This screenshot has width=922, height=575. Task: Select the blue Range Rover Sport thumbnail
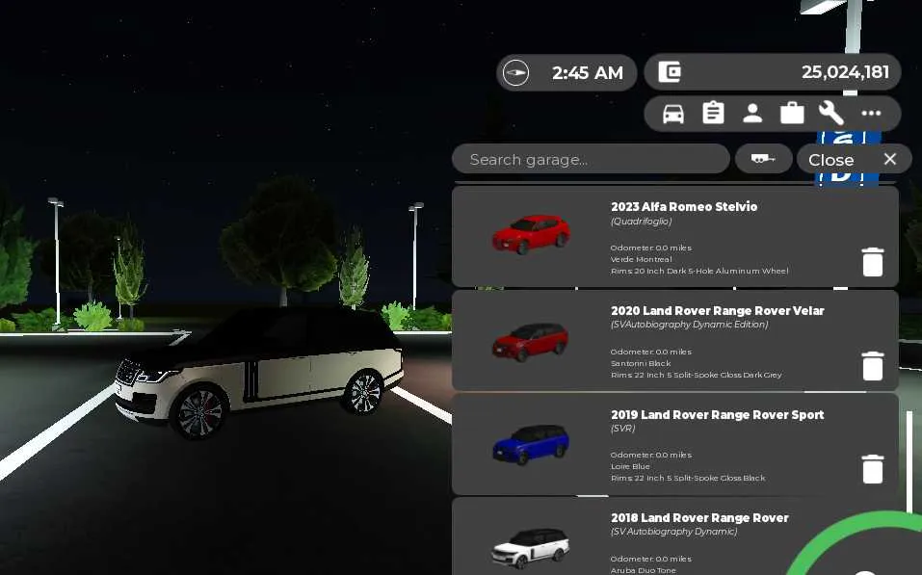pyautogui.click(x=531, y=444)
